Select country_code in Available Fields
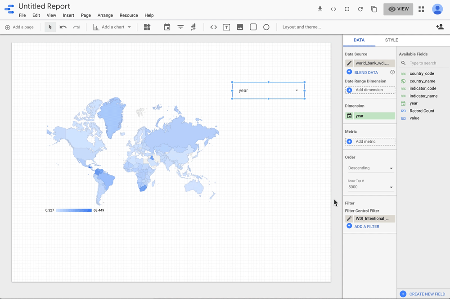This screenshot has height=299, width=450. tap(422, 73)
